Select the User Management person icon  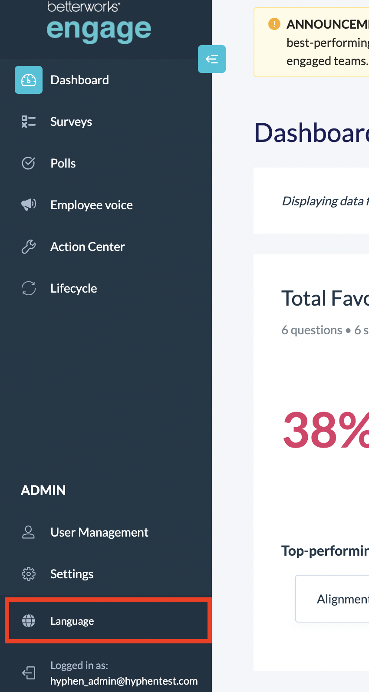29,532
